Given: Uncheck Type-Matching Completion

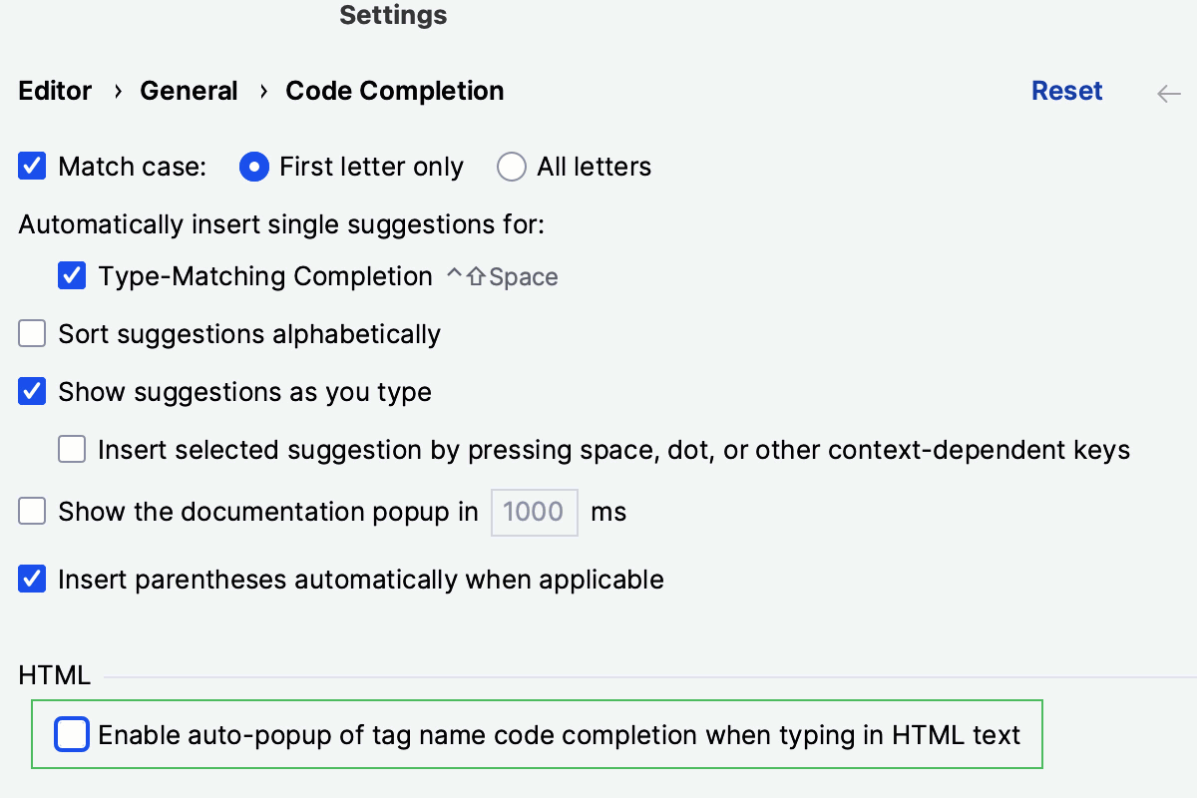Looking at the screenshot, I should 72,275.
